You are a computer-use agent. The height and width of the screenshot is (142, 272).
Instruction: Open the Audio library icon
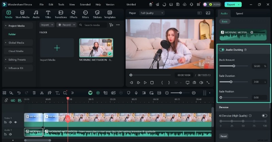point(36,14)
